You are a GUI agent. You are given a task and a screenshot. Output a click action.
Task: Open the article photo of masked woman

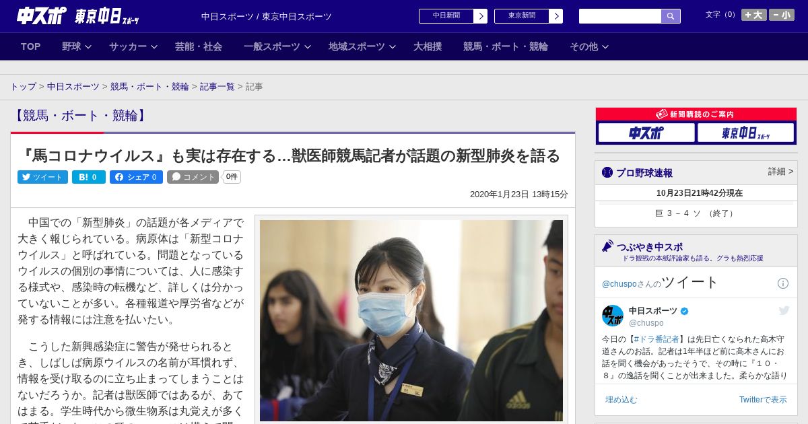[x=411, y=320]
